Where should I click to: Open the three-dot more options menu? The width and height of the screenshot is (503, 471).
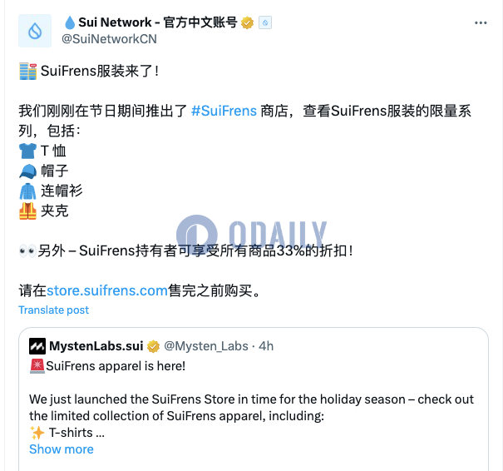(x=481, y=22)
